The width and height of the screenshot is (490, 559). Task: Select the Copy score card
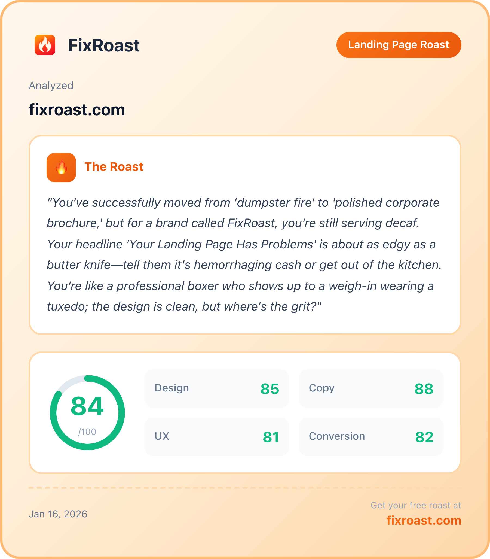click(371, 389)
